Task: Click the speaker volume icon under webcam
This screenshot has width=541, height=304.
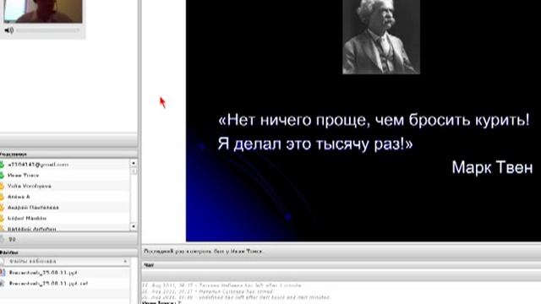Action: click(x=9, y=30)
